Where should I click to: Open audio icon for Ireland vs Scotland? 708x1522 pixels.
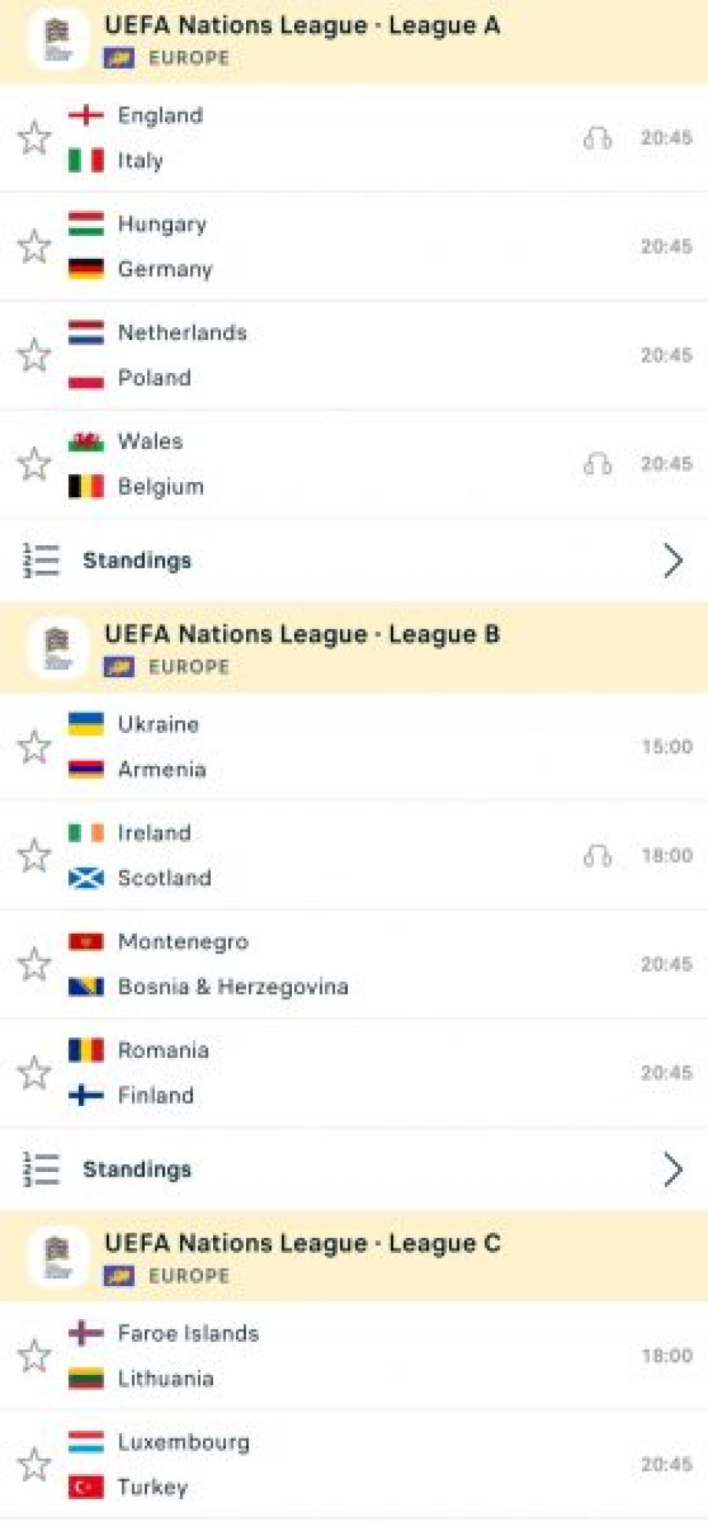tap(598, 855)
